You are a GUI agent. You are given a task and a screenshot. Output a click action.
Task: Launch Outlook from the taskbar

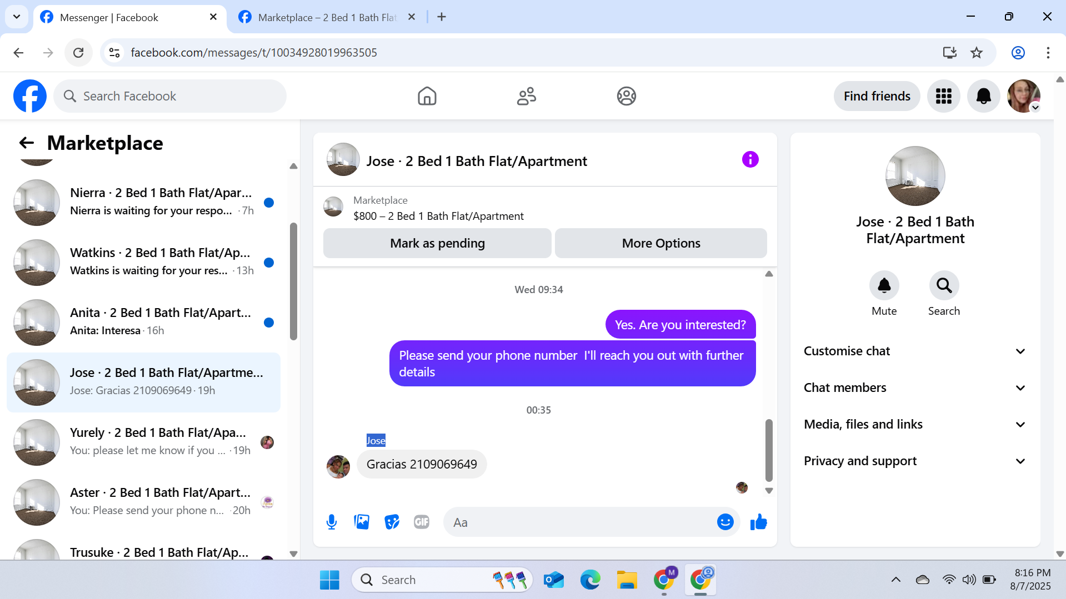[x=554, y=580]
